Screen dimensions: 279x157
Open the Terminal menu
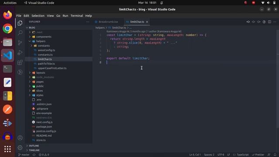tap(77, 16)
